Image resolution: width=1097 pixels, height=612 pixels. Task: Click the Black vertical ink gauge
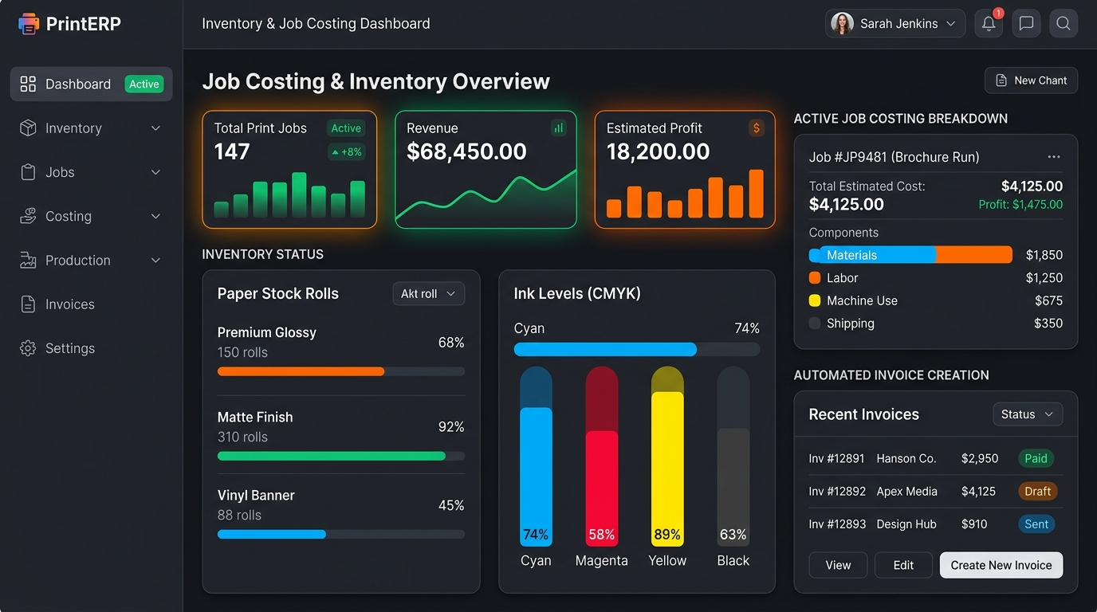coord(733,456)
